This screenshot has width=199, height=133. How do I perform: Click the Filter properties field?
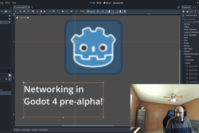tap(190, 19)
